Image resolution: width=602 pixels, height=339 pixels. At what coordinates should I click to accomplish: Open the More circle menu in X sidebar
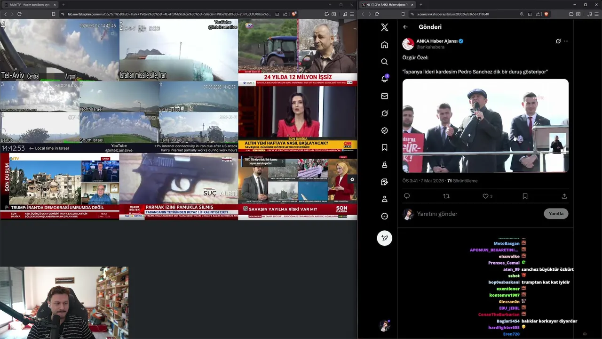click(384, 216)
